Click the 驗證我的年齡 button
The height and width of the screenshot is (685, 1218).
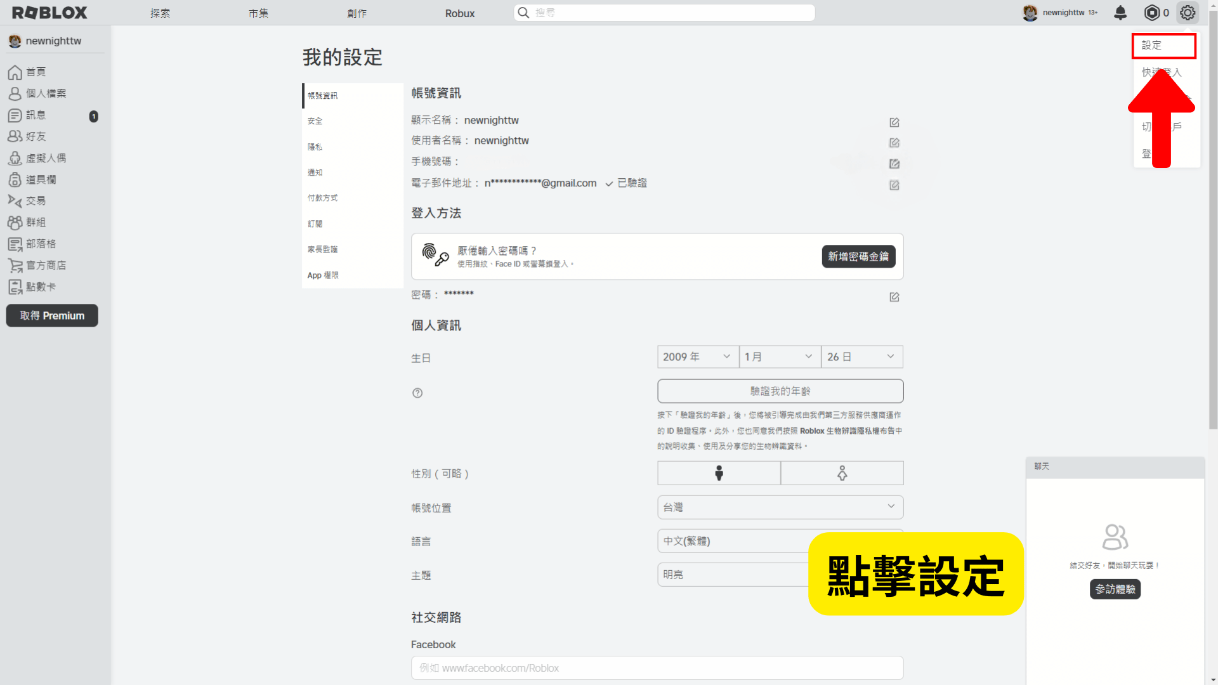point(780,391)
